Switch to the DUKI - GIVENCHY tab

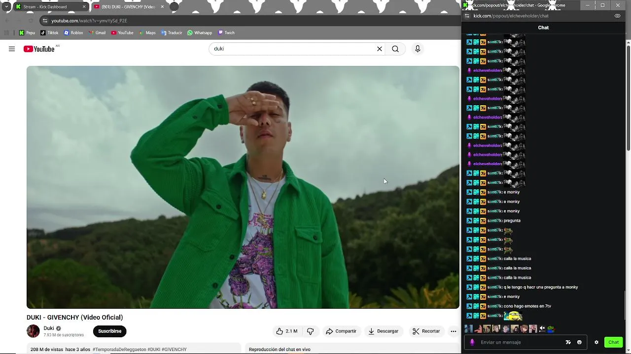click(x=129, y=7)
